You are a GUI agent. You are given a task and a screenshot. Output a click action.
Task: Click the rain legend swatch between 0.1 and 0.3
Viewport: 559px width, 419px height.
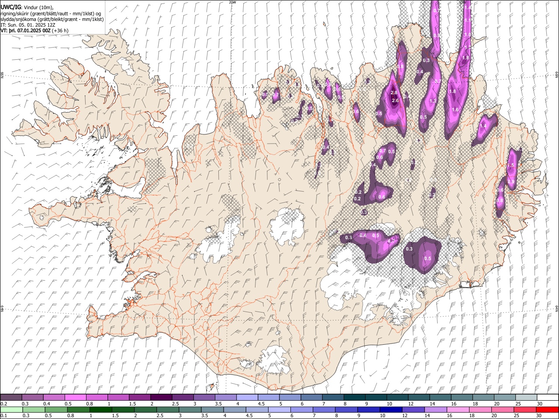click(x=11, y=409)
